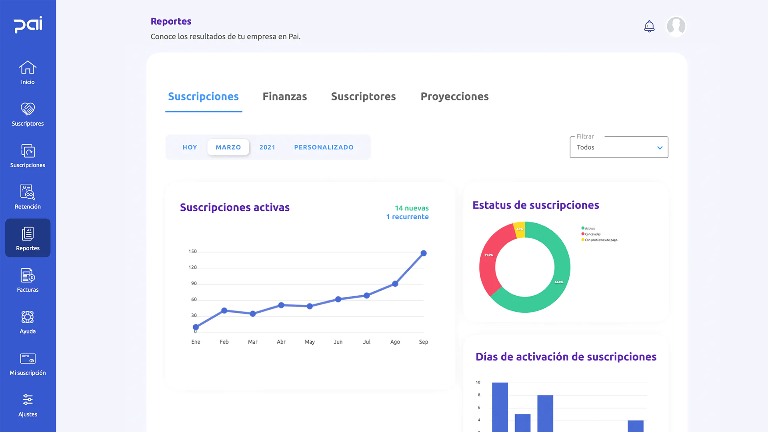Open the Filtrar Todos dropdown
768x432 pixels.
point(618,147)
